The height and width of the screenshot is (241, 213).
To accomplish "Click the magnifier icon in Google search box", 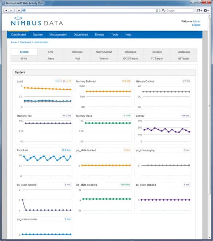I will point(163,11).
